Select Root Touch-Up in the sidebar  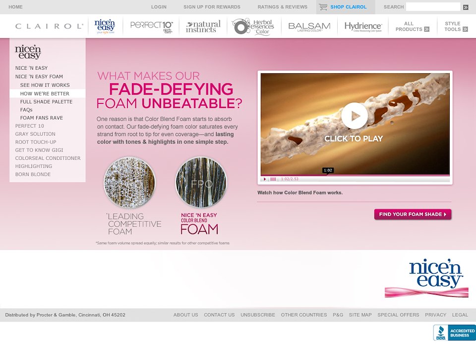point(36,142)
